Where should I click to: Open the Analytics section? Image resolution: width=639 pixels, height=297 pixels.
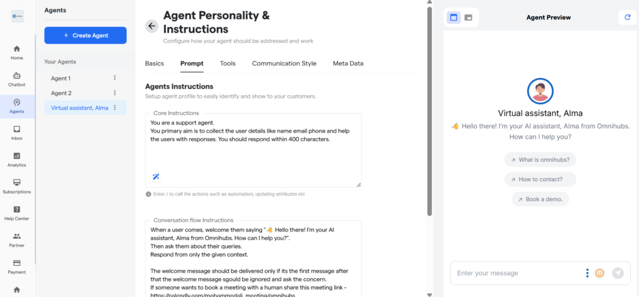[17, 159]
